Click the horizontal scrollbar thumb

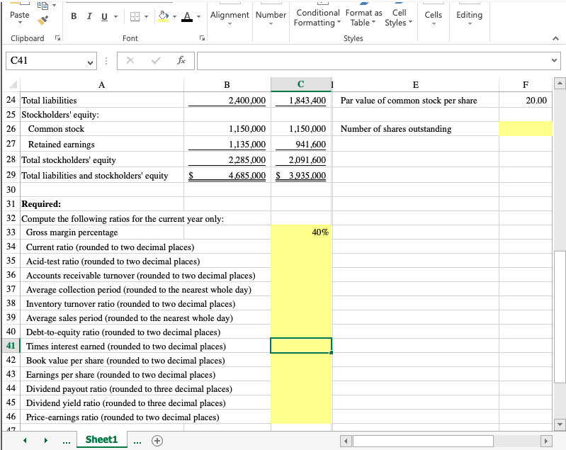[423, 441]
